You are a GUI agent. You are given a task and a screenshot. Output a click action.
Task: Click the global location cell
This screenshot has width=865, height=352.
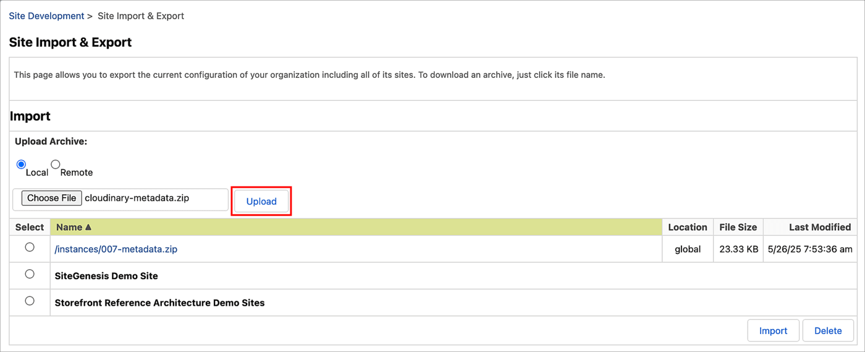click(x=688, y=249)
